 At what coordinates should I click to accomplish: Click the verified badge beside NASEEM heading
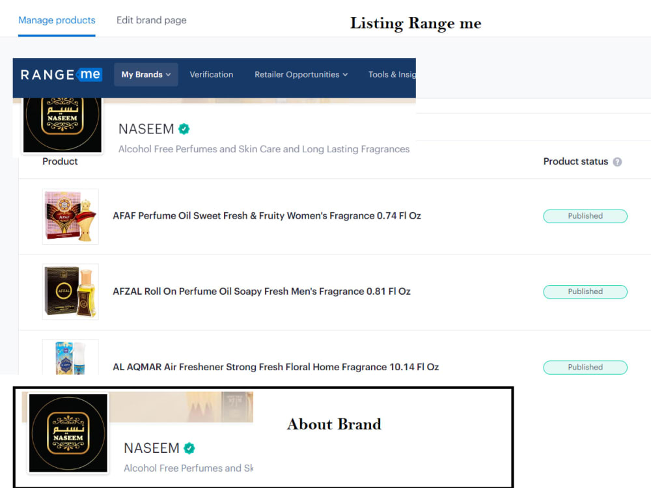click(x=184, y=129)
